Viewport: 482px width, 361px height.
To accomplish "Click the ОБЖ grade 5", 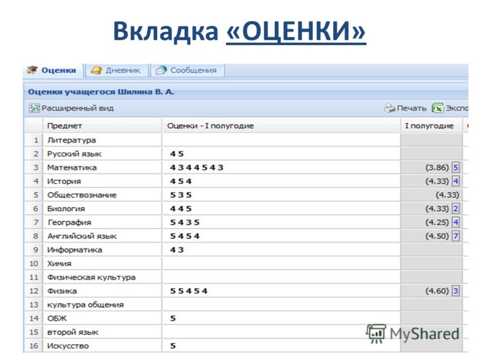I will coord(173,318).
